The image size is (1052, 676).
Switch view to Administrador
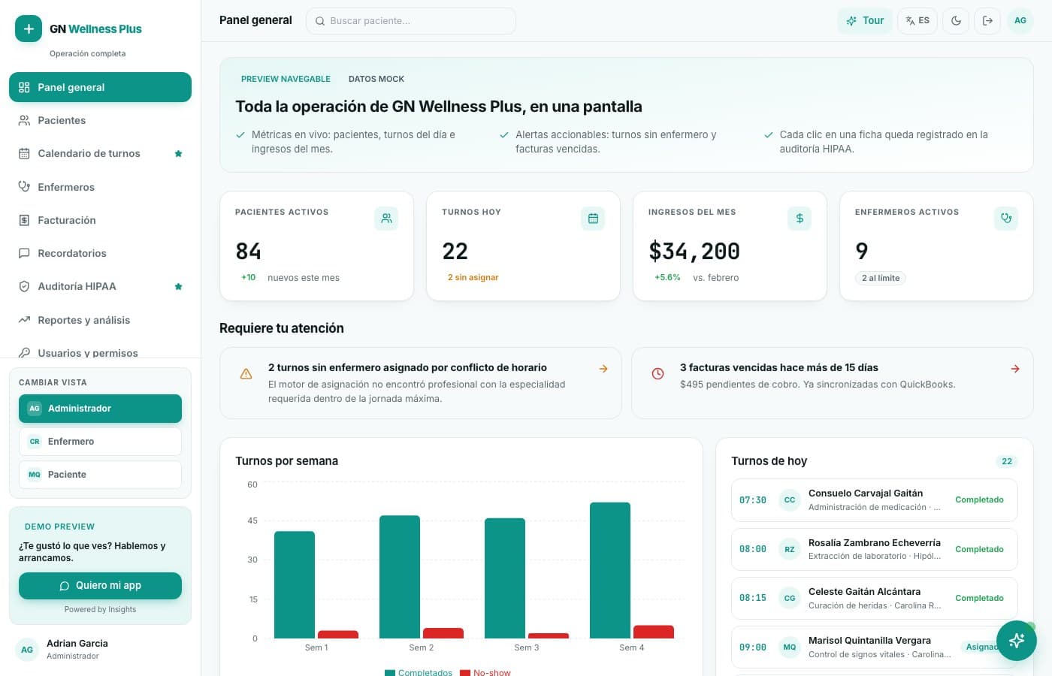(100, 409)
